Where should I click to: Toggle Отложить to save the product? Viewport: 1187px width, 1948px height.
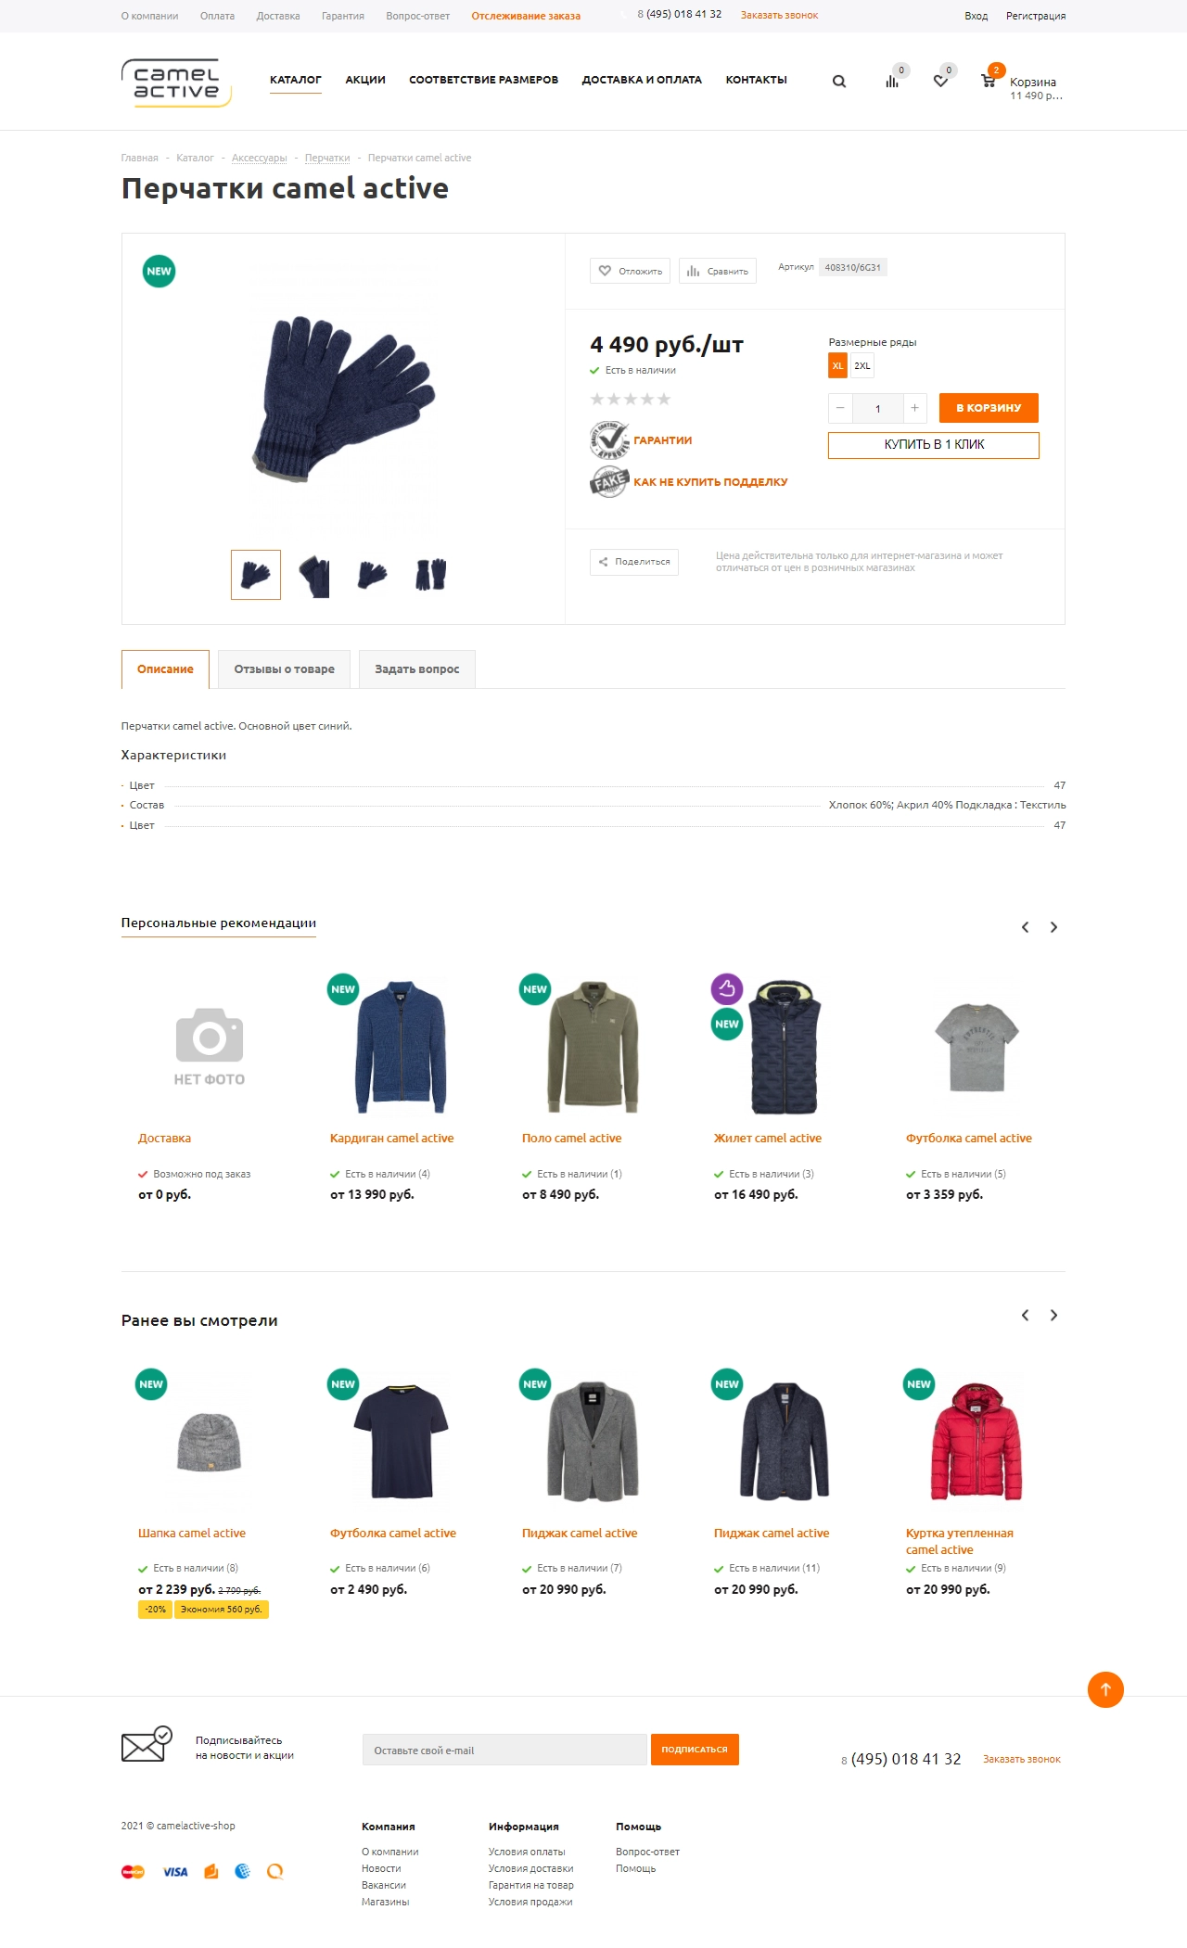point(631,271)
